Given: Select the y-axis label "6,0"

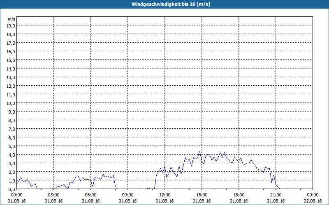Looking at the screenshot, I should (12, 138).
